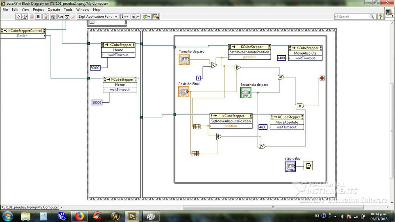Open the Help menu
The width and height of the screenshot is (395, 222).
(97, 9)
